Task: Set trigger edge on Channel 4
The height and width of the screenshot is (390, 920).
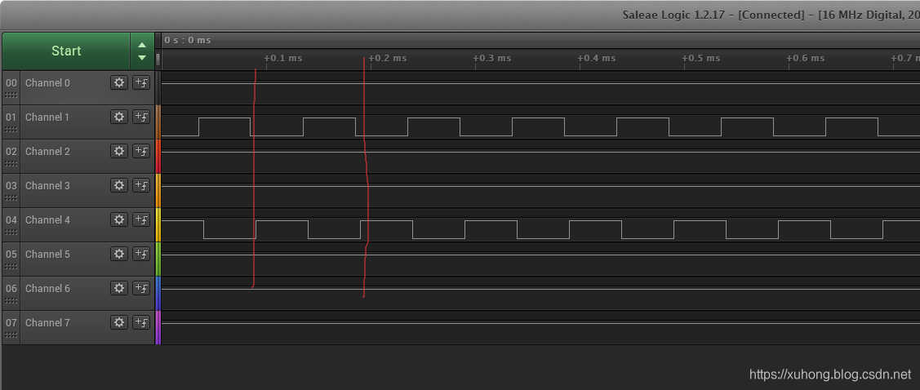Action: (x=140, y=219)
